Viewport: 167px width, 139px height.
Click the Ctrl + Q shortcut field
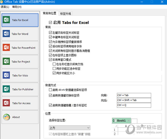coord(134,105)
